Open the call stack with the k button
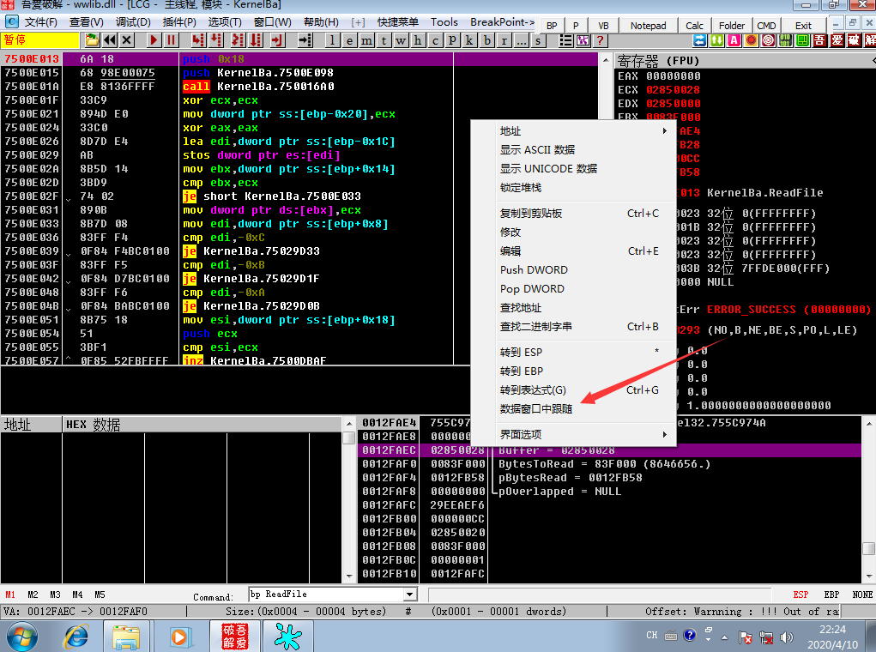 point(470,40)
